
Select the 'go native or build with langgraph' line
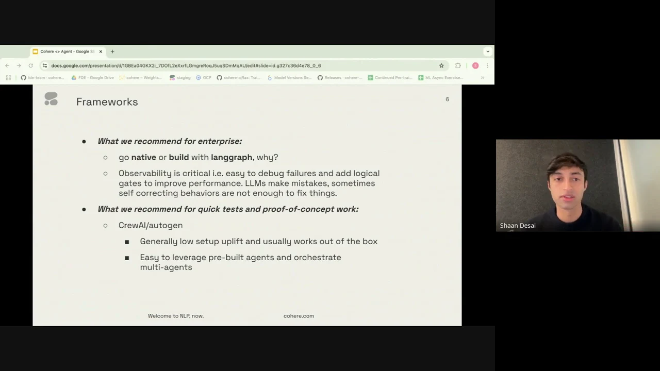198,157
